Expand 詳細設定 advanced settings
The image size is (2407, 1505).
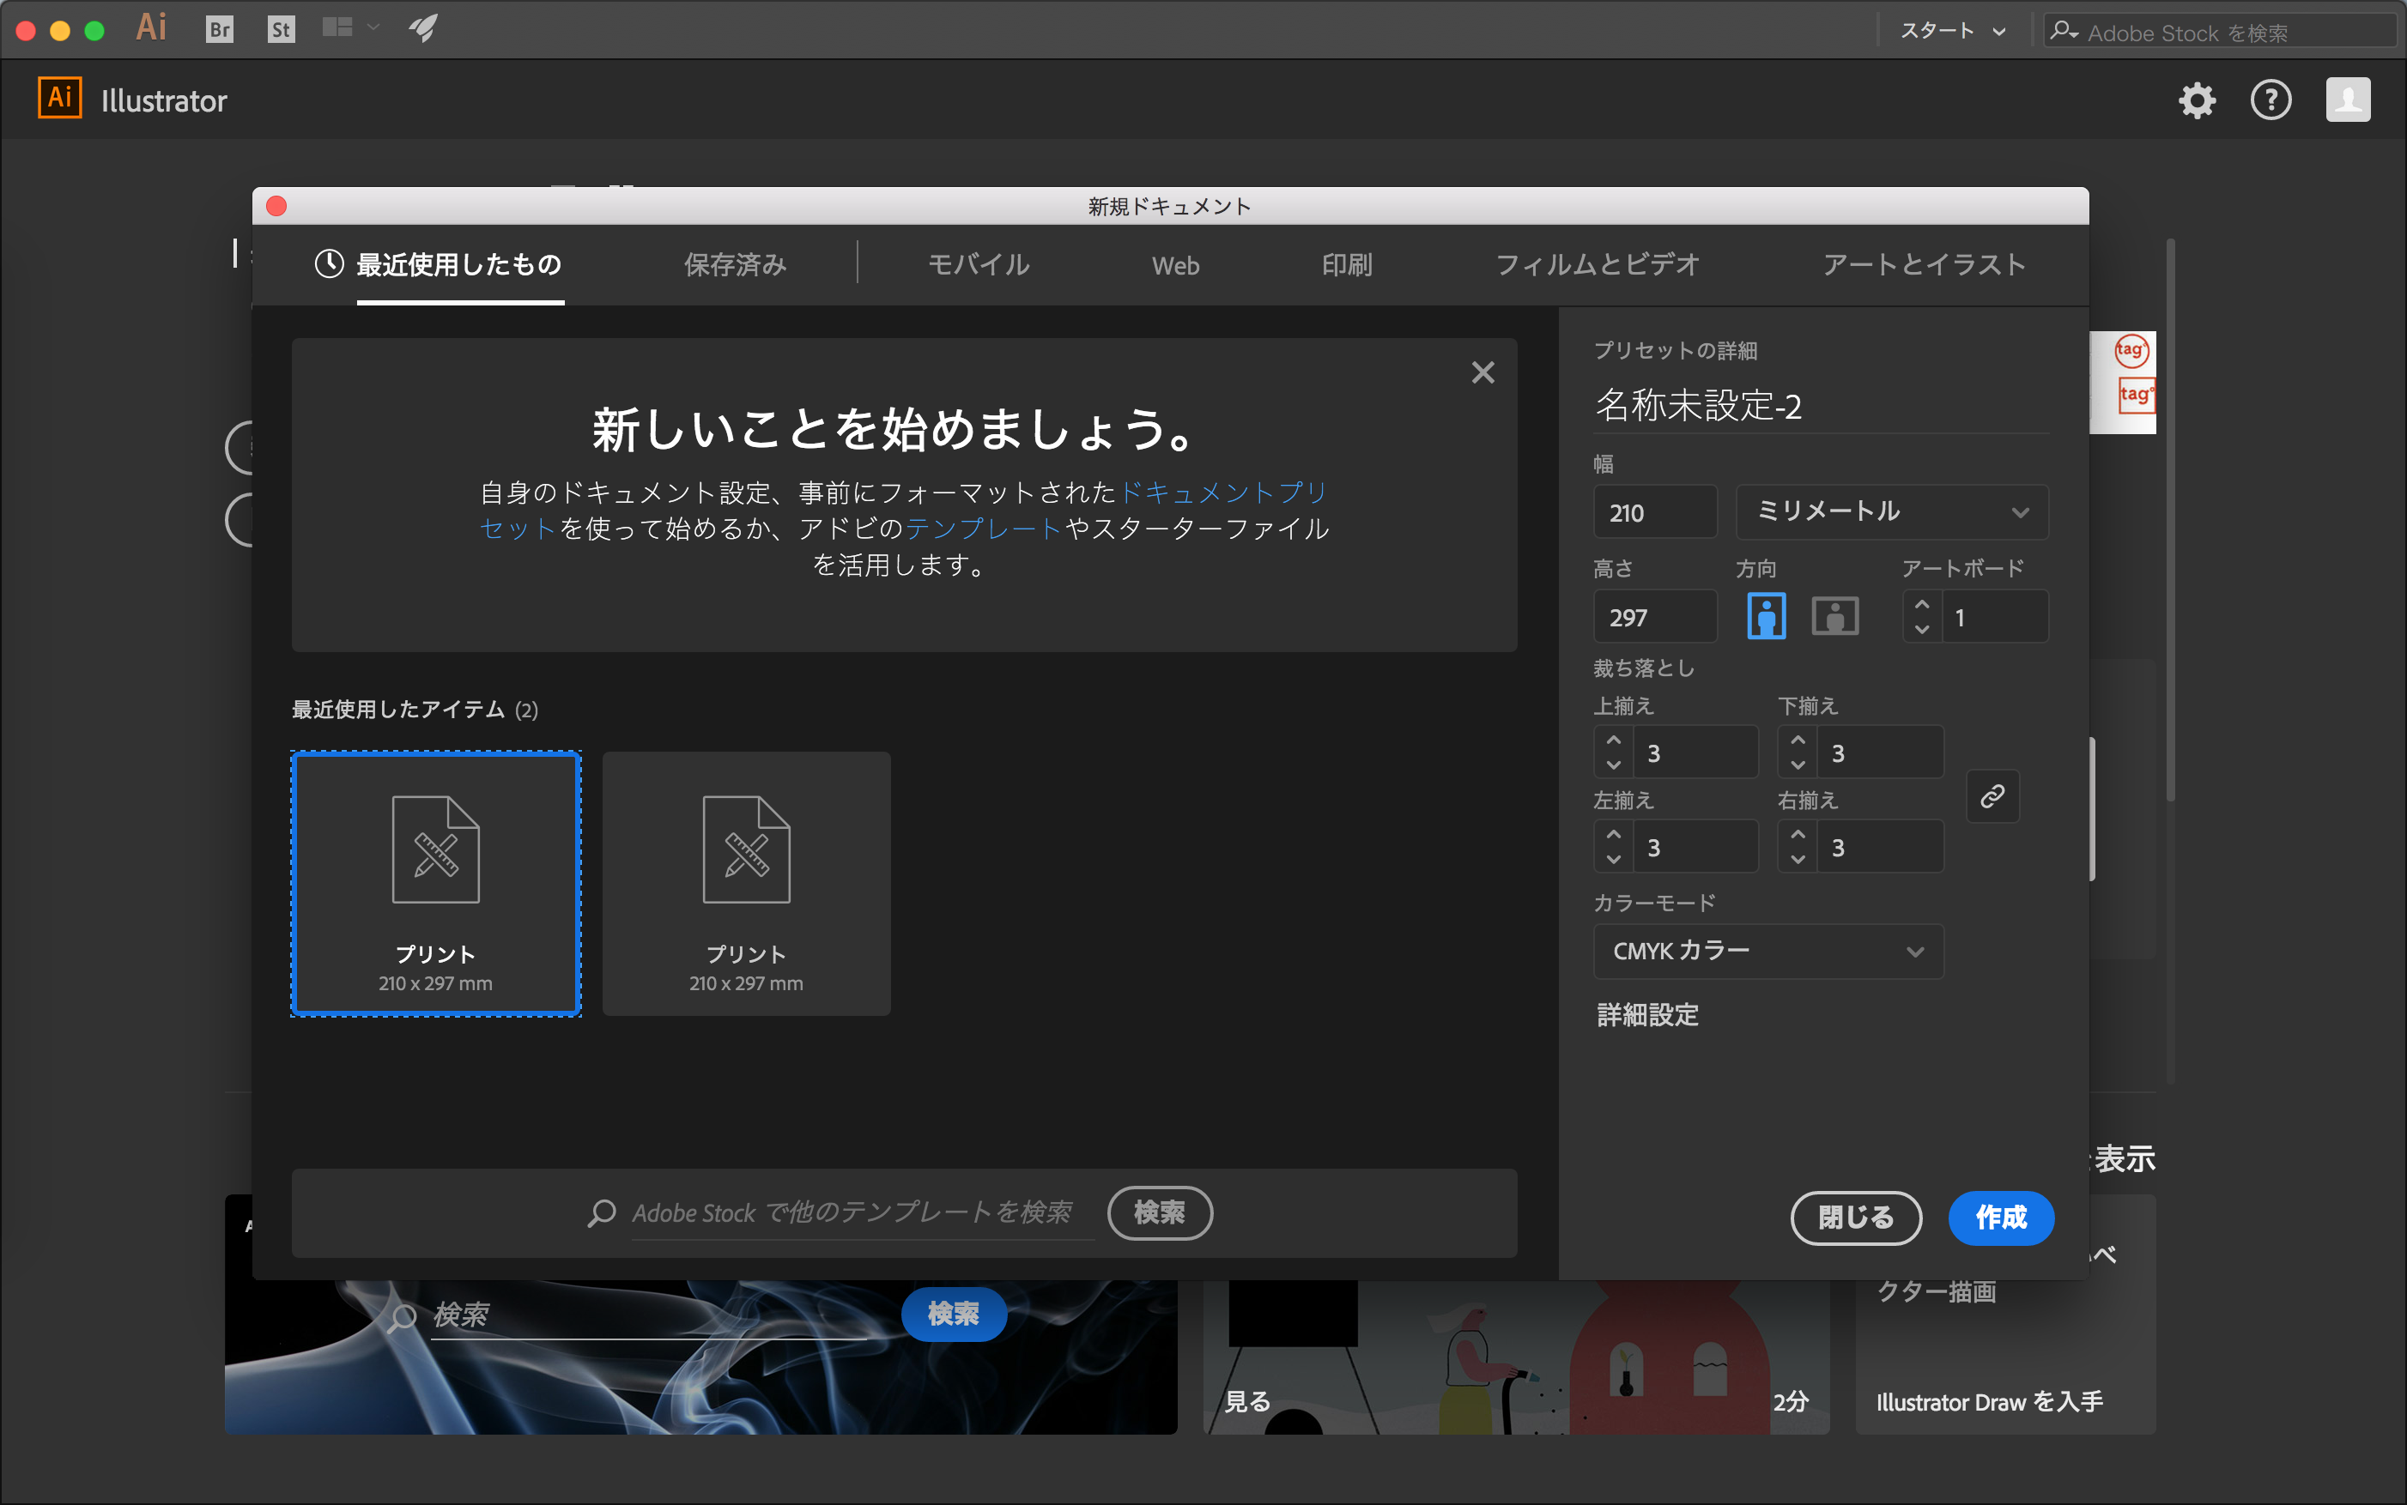[x=1647, y=1014]
